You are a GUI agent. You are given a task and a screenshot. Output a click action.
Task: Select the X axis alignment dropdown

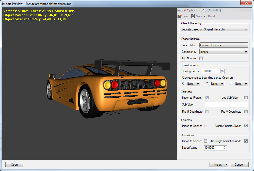[x=193, y=84]
